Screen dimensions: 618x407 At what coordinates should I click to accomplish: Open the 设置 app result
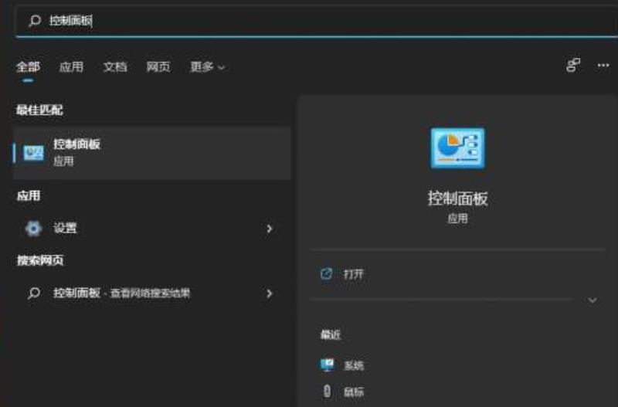152,229
